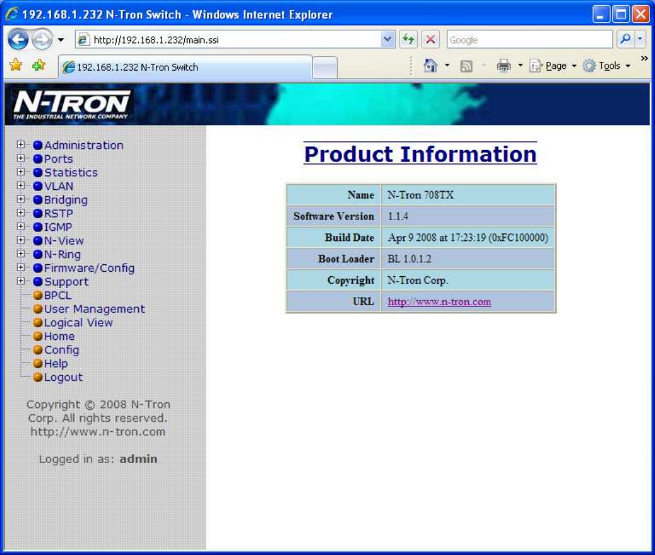Click the Google search box
Viewport: 655px width, 555px height.
(x=529, y=40)
